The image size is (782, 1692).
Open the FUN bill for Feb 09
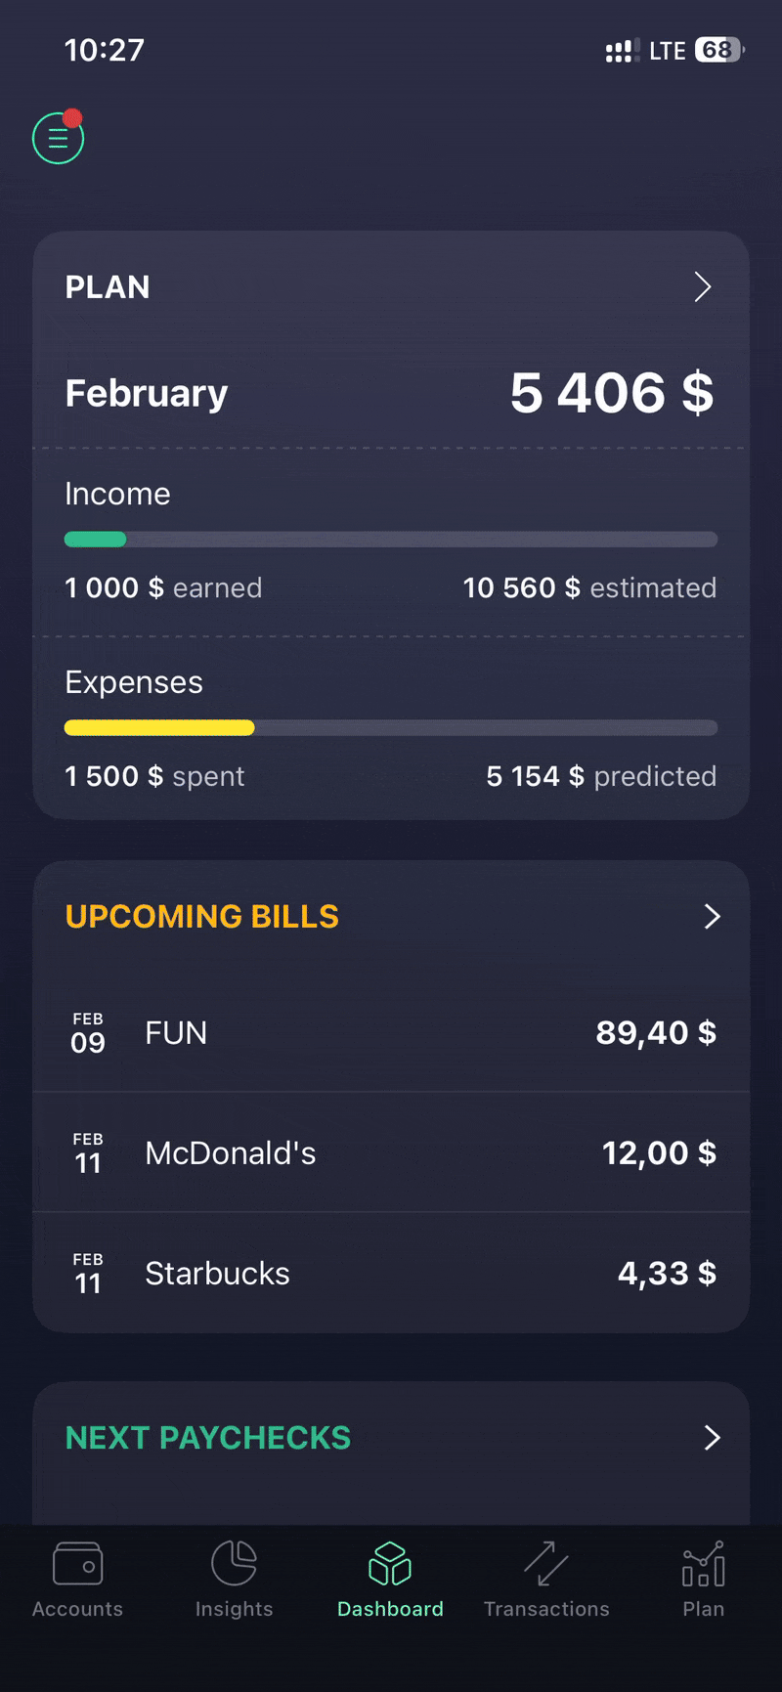pos(391,1033)
